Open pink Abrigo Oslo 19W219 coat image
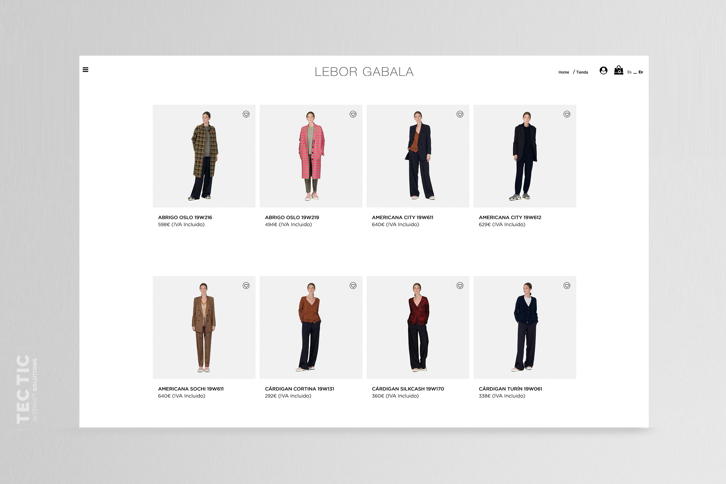This screenshot has width=726, height=484. pyautogui.click(x=311, y=156)
